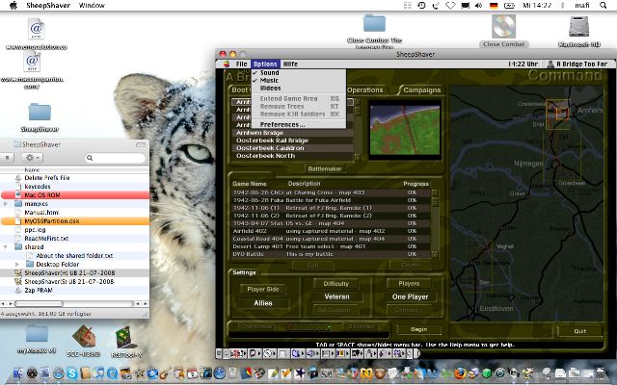This screenshot has height=385, width=617.
Task: Select SheepShaver(H) UB 21-07-2008 app in Finder
Action: click(69, 273)
